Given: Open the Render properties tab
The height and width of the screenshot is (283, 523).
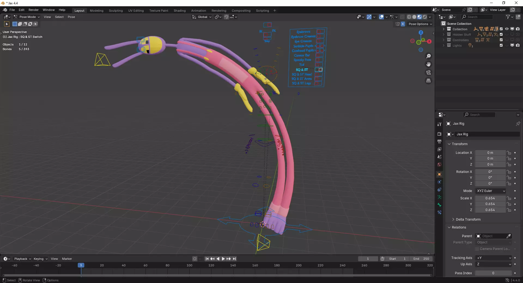Looking at the screenshot, I should (439, 134).
